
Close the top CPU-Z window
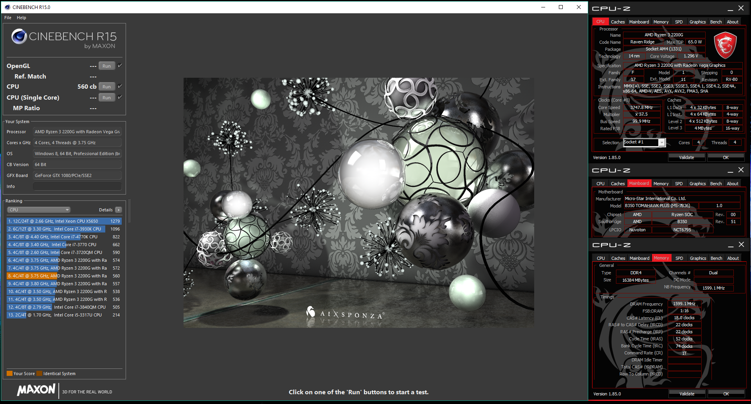tap(741, 8)
